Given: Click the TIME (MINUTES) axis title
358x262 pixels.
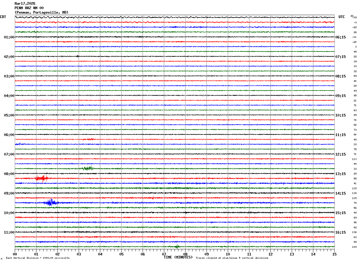Looking at the screenshot, I should [x=178, y=257].
